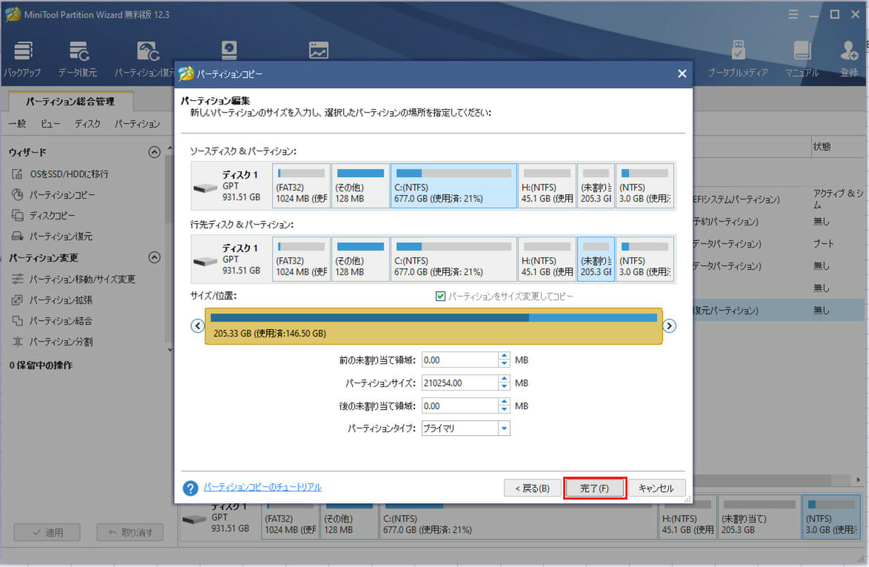Viewport: 869px width, 567px height.
Task: Click the パーティション移動/サイズ変更 icon
Action: 18,279
